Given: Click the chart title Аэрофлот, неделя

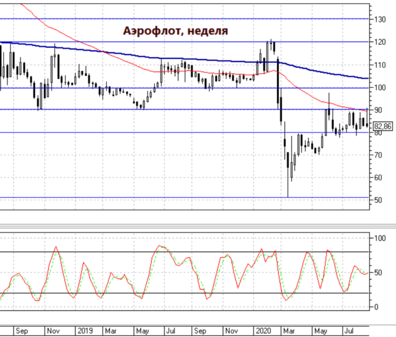Looking at the screenshot, I should 176,31.
